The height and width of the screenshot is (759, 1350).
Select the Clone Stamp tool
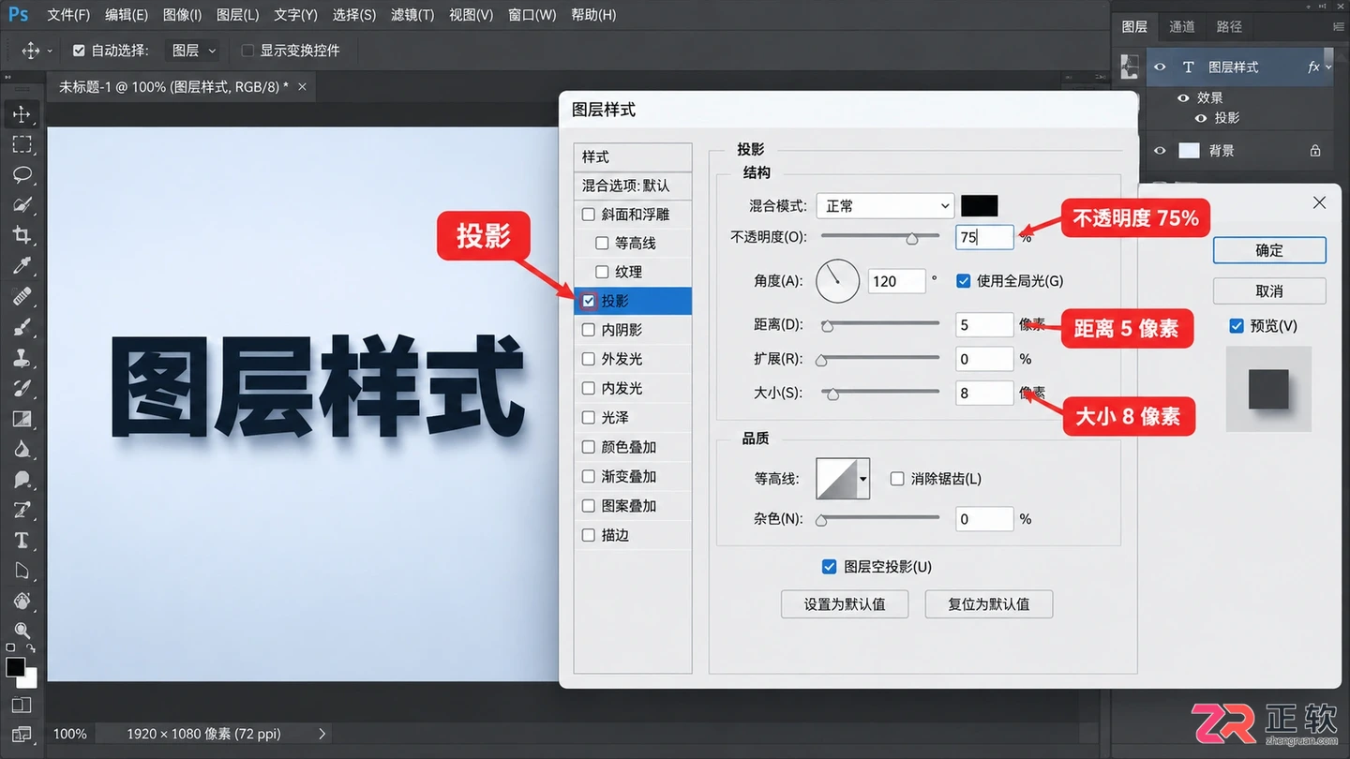click(22, 358)
